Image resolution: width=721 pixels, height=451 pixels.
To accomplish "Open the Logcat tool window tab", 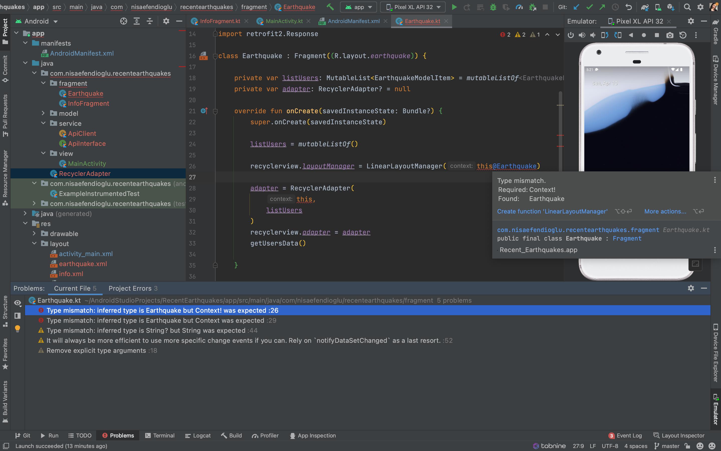I will pyautogui.click(x=198, y=435).
